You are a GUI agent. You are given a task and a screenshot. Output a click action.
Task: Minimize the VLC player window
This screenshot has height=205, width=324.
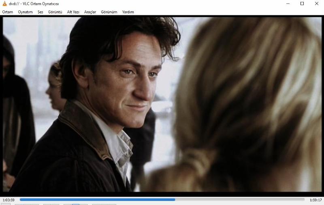click(x=288, y=4)
